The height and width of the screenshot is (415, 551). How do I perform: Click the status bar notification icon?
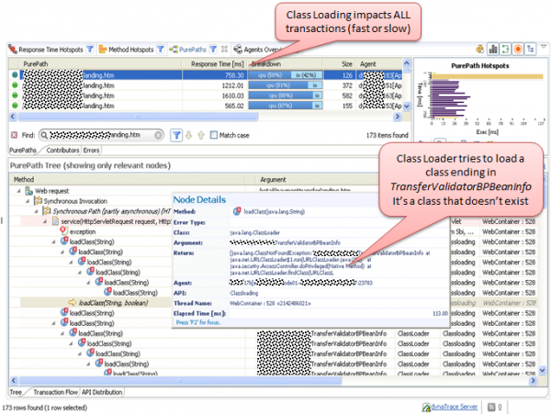click(491, 407)
